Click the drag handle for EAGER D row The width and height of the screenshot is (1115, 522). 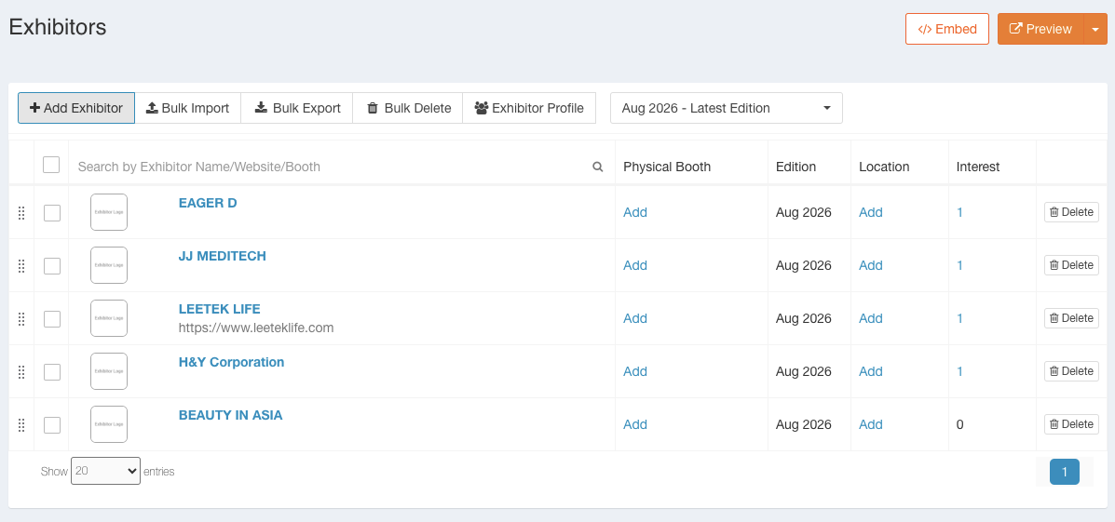coord(21,212)
